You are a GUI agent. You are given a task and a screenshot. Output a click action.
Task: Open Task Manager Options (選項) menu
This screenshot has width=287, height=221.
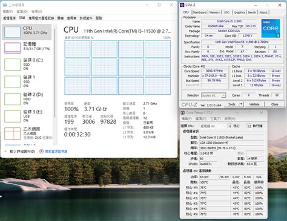(x=22, y=11)
